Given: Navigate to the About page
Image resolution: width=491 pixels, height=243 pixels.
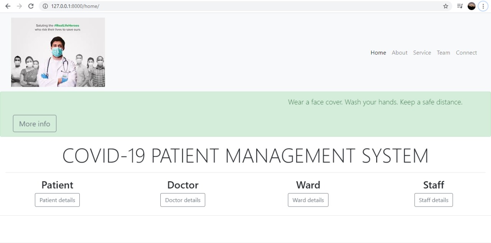Looking at the screenshot, I should 400,53.
